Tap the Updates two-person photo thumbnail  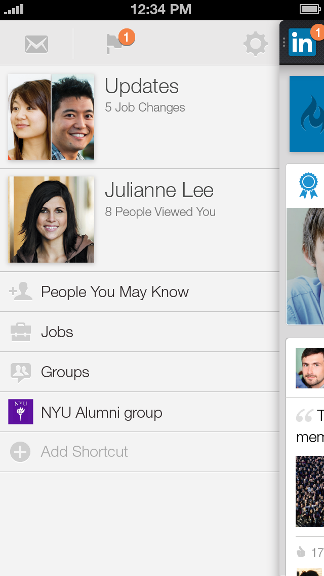[x=51, y=117]
